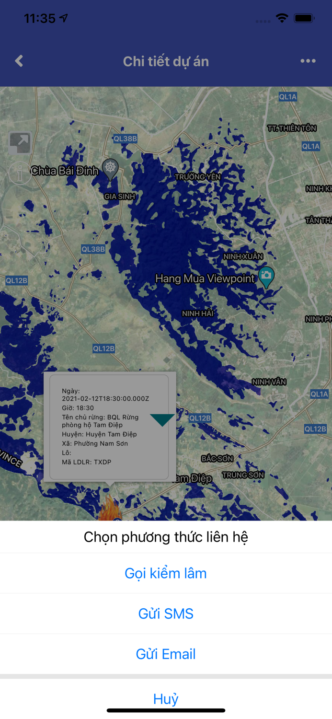This screenshot has width=332, height=719.
Task: Tap the Chọn phương thức liên hệ heading
Action: coord(166,537)
